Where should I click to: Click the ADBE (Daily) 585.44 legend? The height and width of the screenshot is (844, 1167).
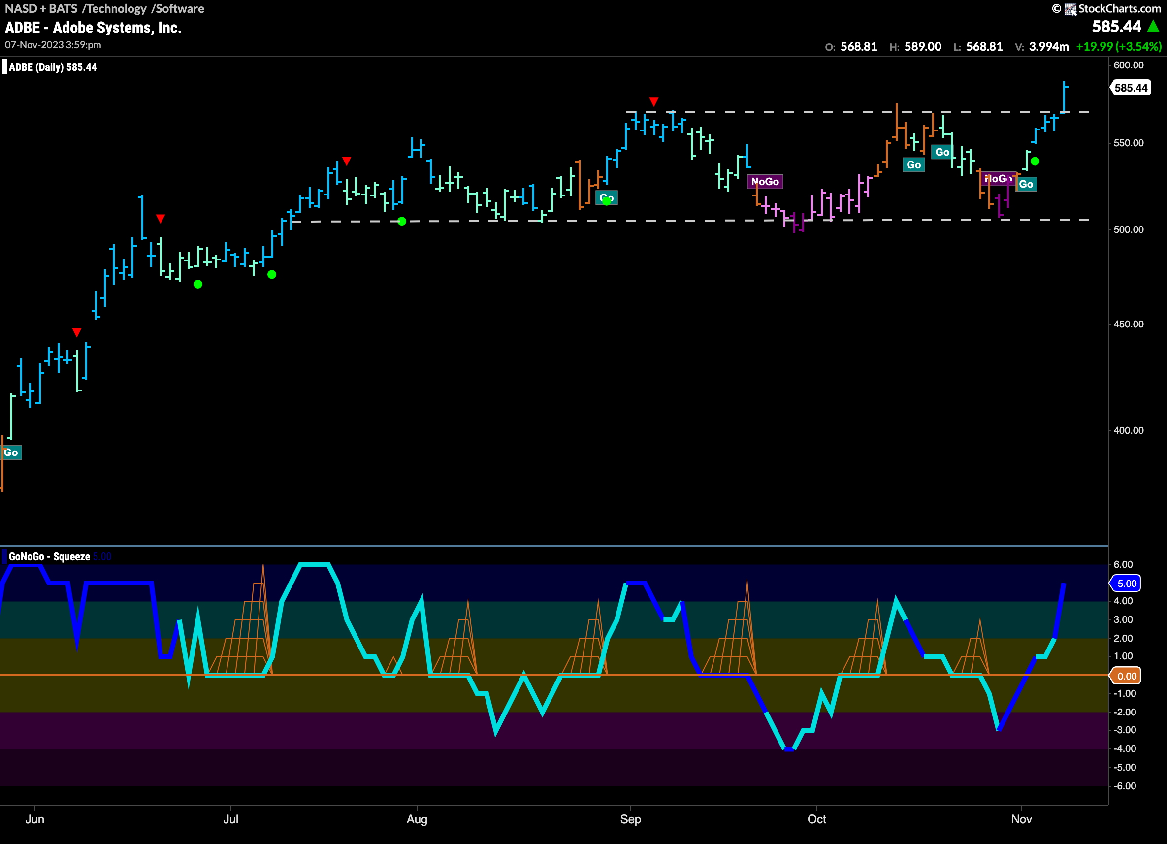(x=50, y=67)
